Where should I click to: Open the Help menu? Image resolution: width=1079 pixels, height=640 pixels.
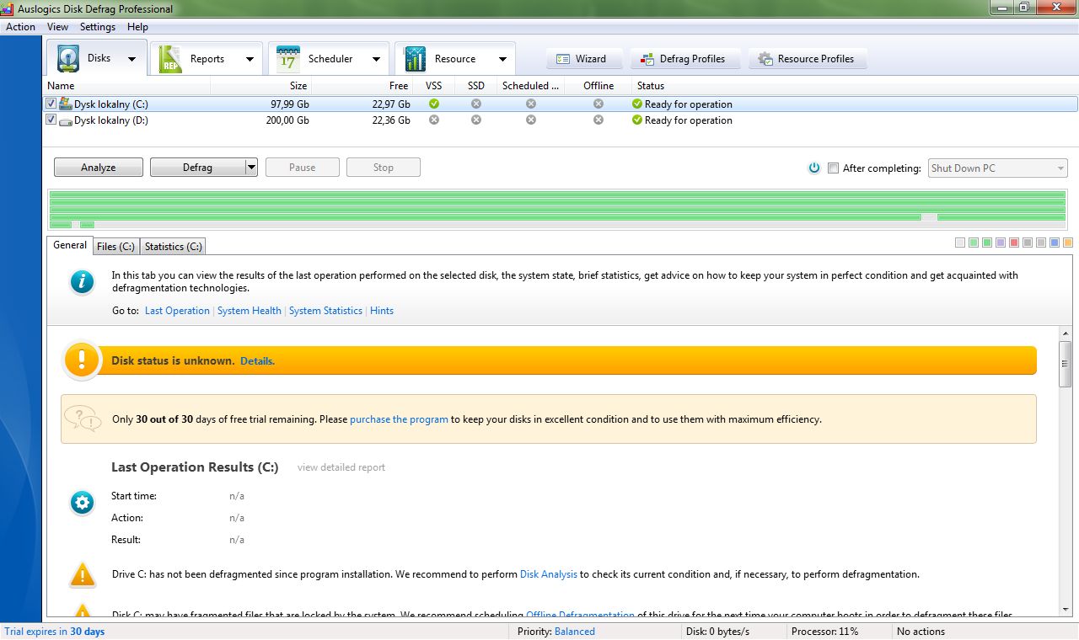click(137, 27)
